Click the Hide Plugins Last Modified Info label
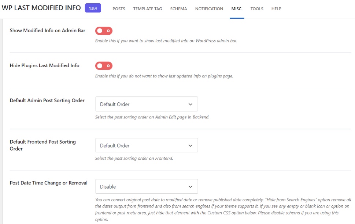355x224 pixels. 44,66
